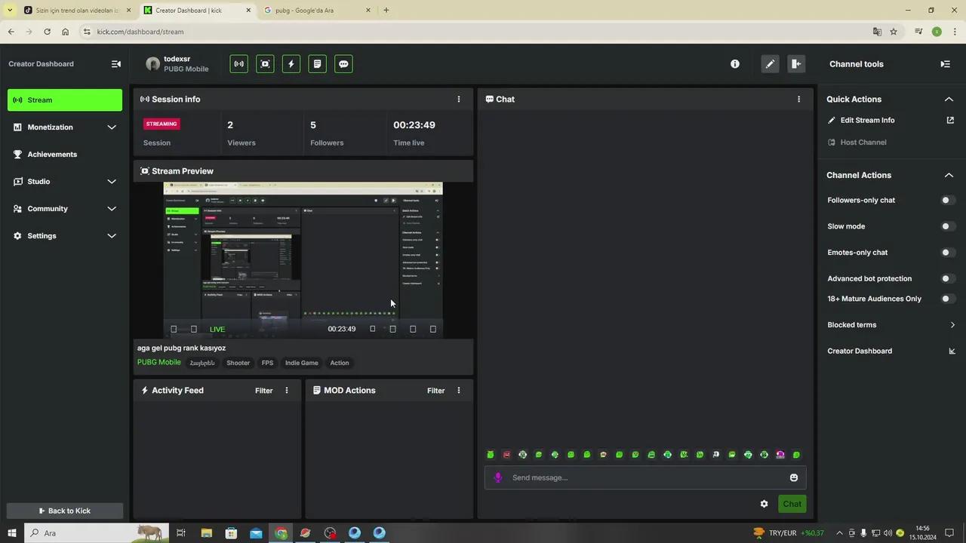
Task: Click the green lightning Activity Feed icon
Action: pos(291,64)
